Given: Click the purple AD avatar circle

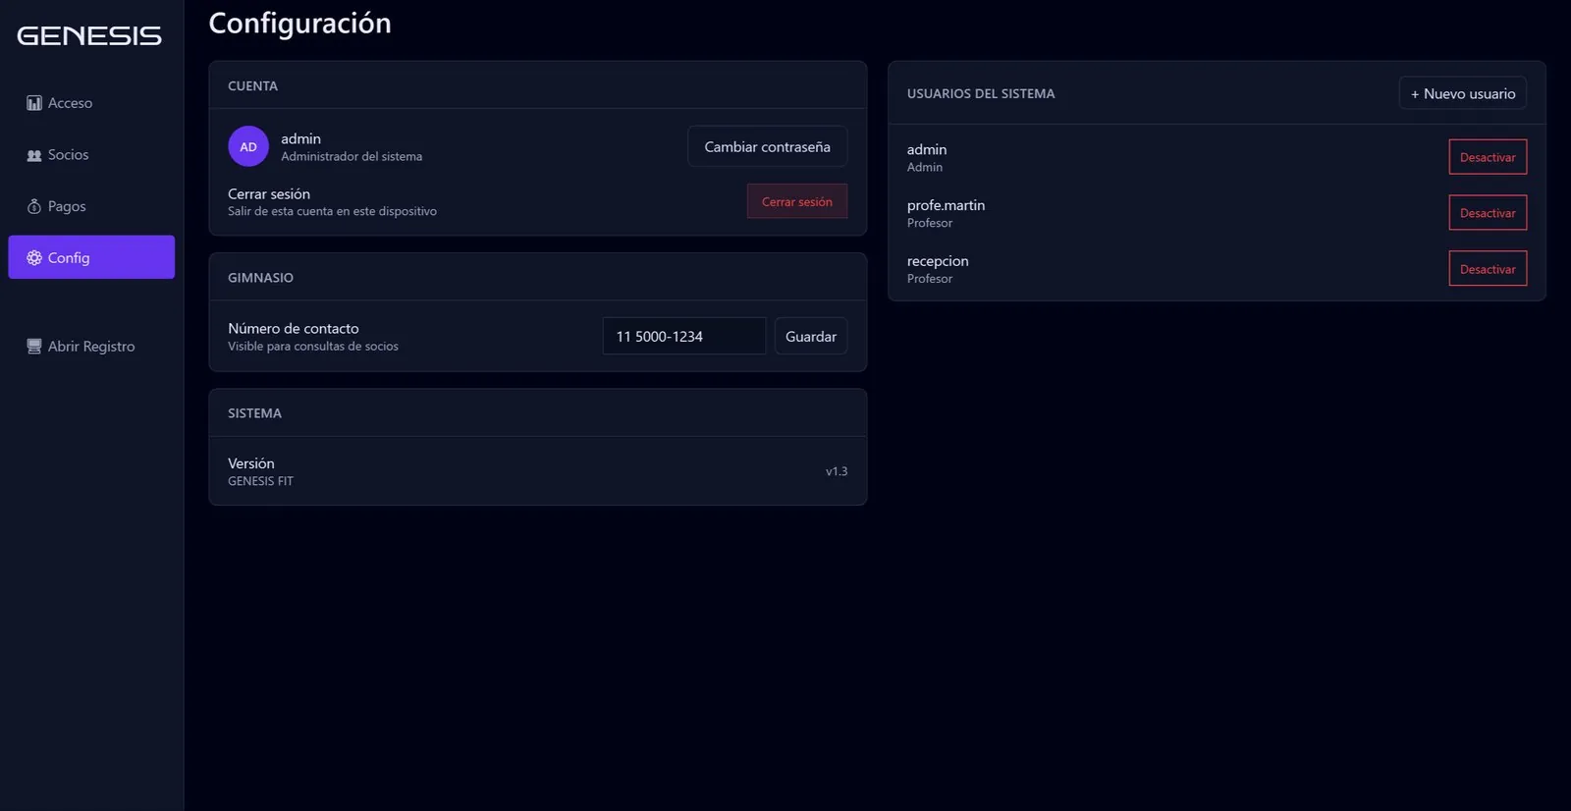Looking at the screenshot, I should (x=248, y=146).
